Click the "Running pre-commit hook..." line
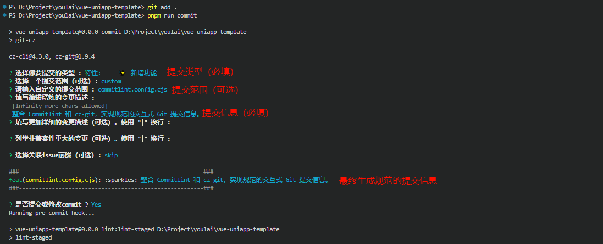This screenshot has width=603, height=244. tap(52, 213)
